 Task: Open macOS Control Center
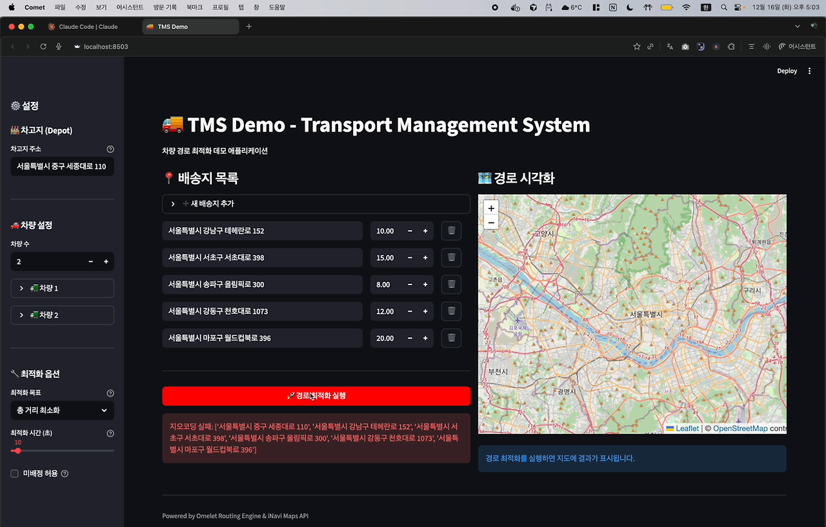[737, 7]
